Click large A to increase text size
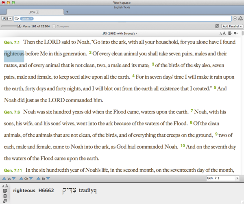Image resolution: width=244 pixels, height=204 pixels. pos(224,33)
